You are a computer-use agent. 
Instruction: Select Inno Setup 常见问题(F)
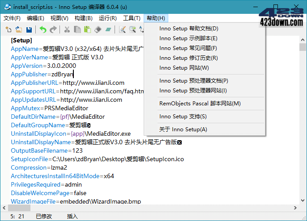coord(205,48)
